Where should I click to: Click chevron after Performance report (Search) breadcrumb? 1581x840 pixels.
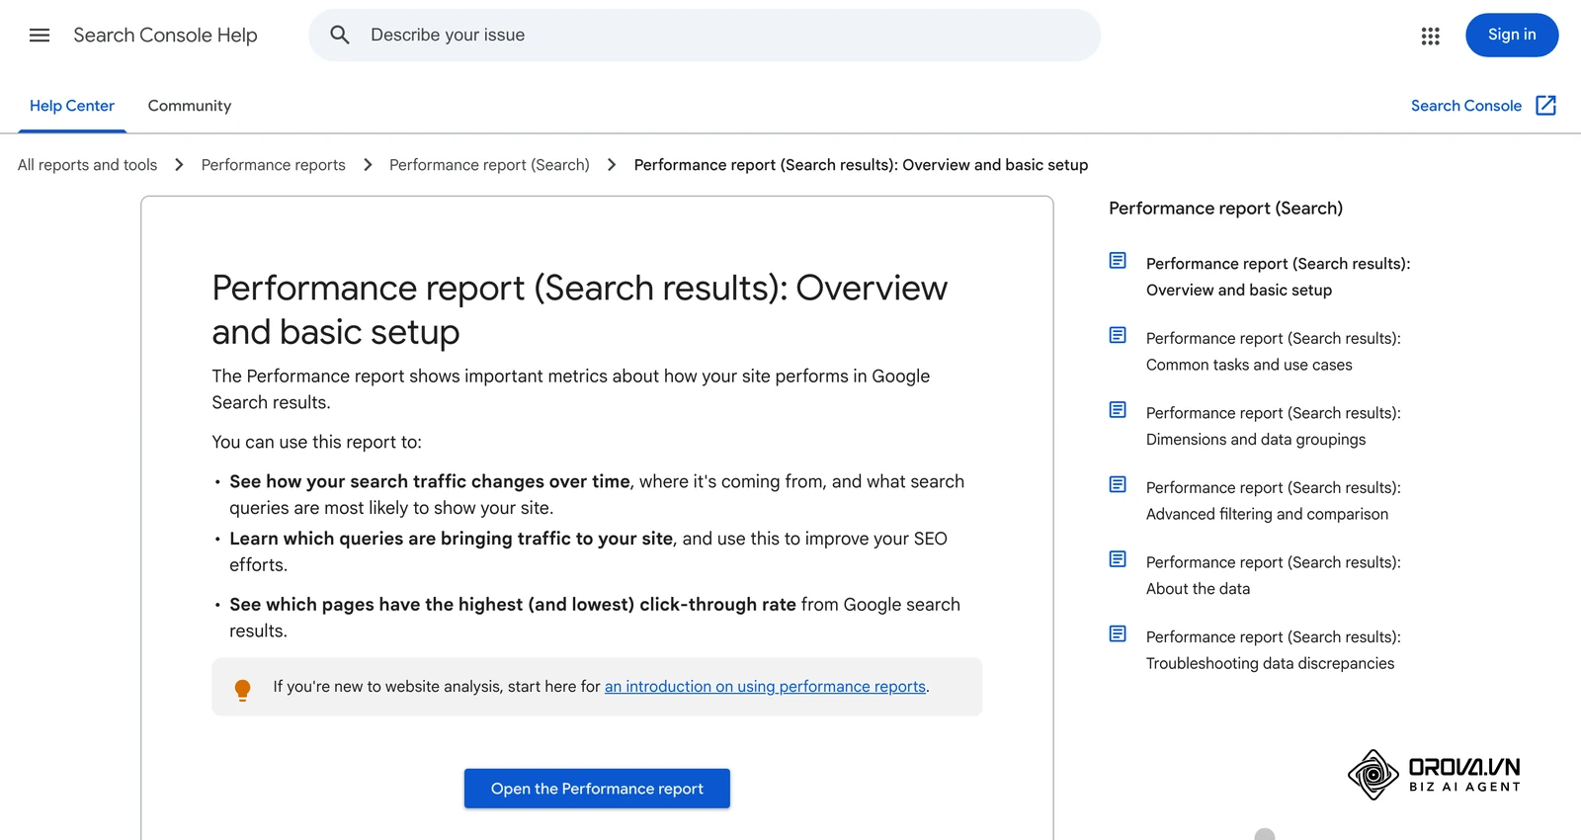(x=612, y=165)
